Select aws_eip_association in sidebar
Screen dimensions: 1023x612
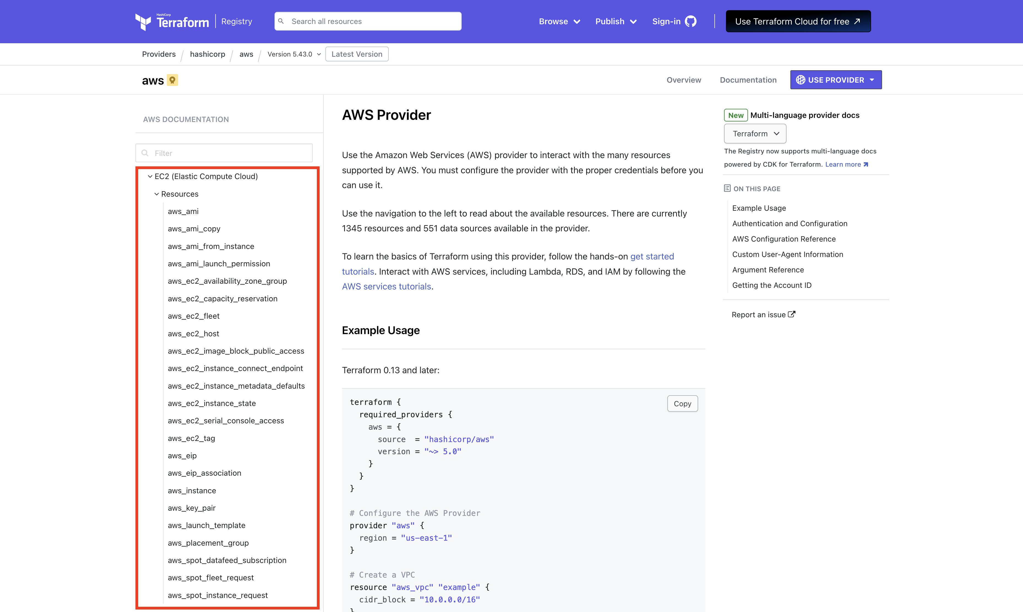[x=205, y=473]
